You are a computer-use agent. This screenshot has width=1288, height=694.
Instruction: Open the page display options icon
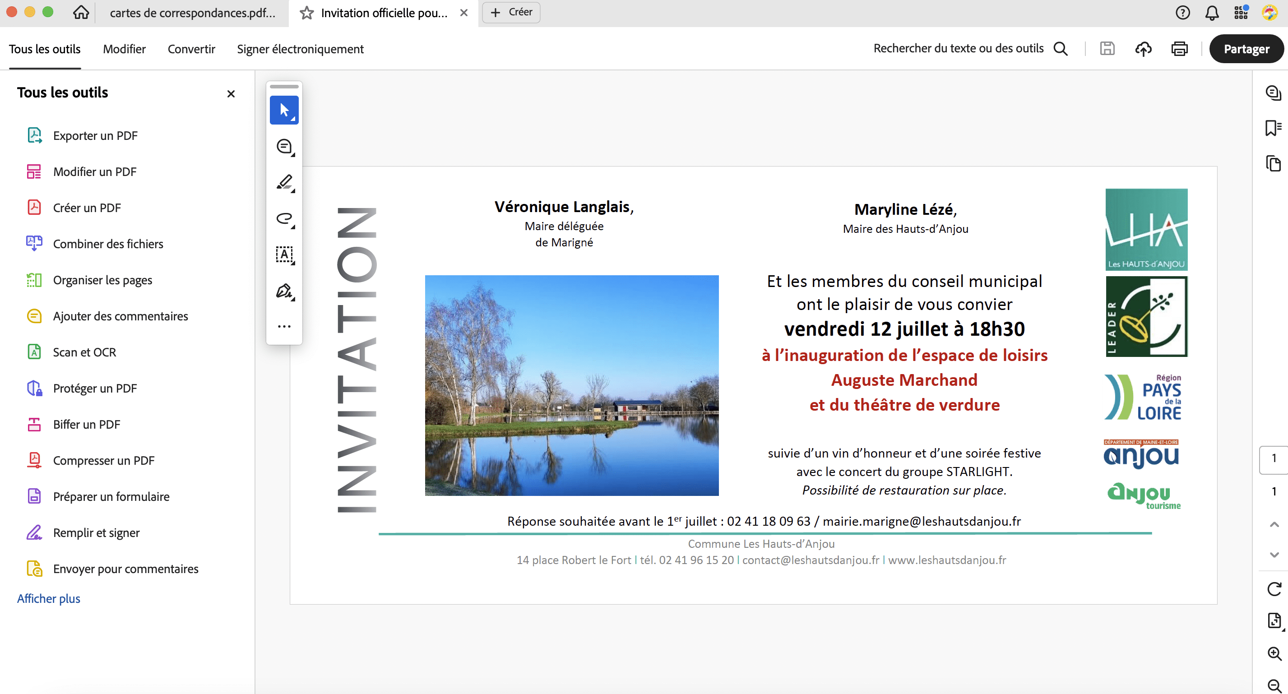coord(1274,621)
